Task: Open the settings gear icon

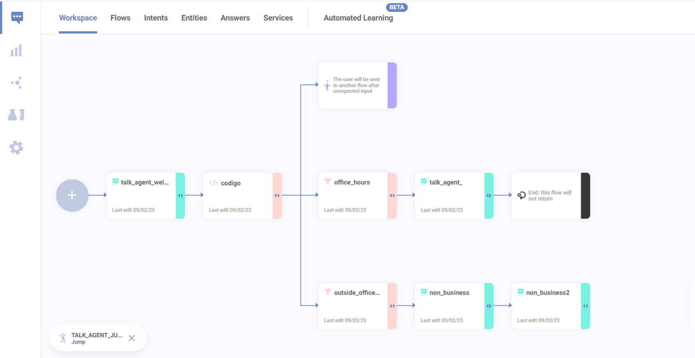Action: pyautogui.click(x=16, y=148)
